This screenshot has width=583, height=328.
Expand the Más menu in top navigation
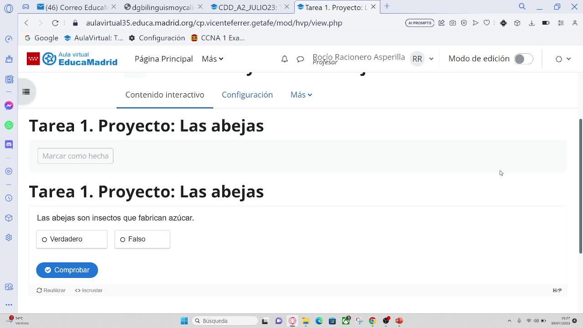tap(212, 59)
